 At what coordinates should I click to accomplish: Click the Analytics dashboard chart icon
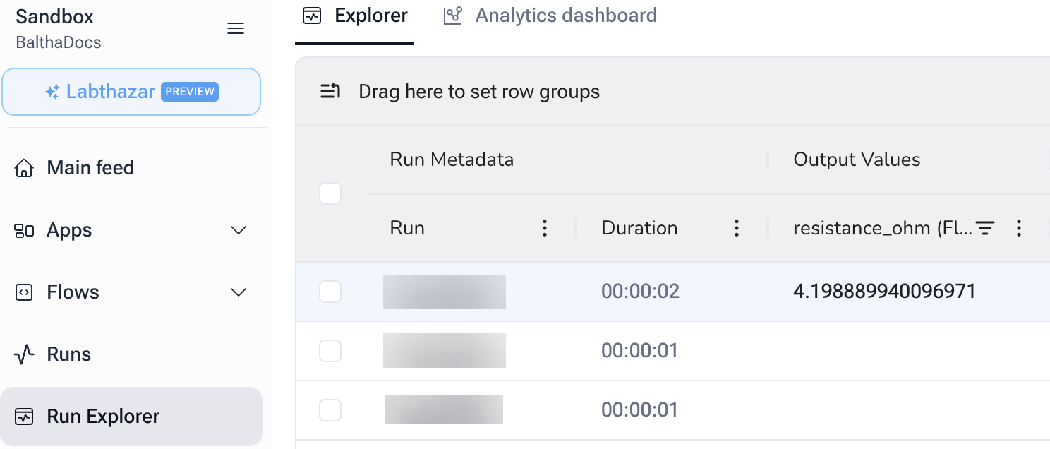click(x=452, y=16)
